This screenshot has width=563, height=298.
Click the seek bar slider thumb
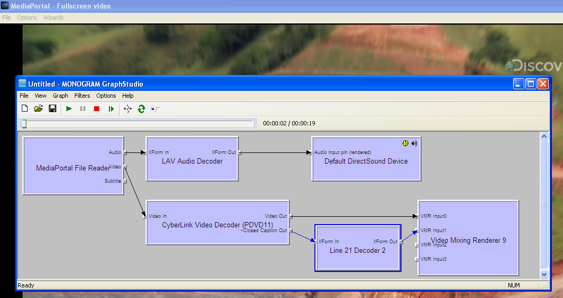(24, 124)
